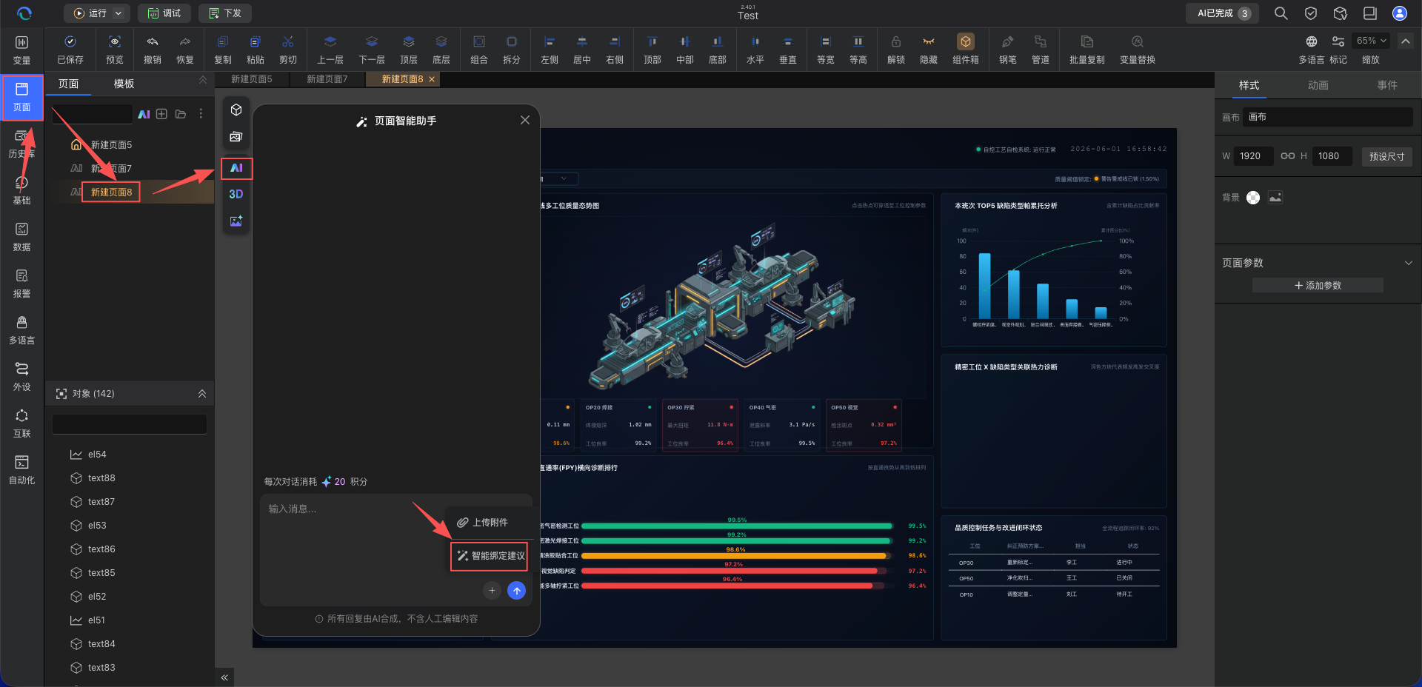Open the 报警 sidebar section
The width and height of the screenshot is (1422, 687).
[22, 283]
